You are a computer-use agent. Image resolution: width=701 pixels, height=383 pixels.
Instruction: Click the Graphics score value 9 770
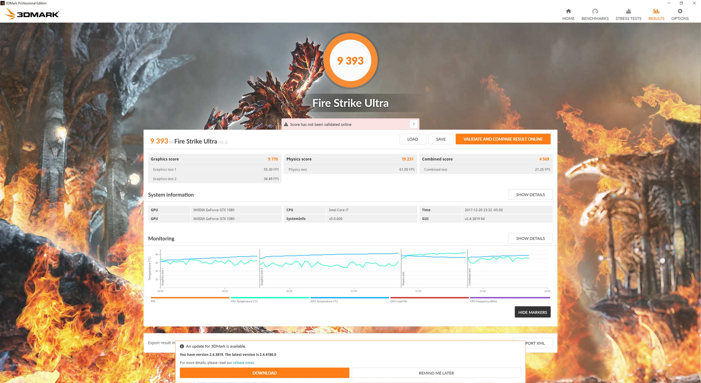pyautogui.click(x=273, y=159)
